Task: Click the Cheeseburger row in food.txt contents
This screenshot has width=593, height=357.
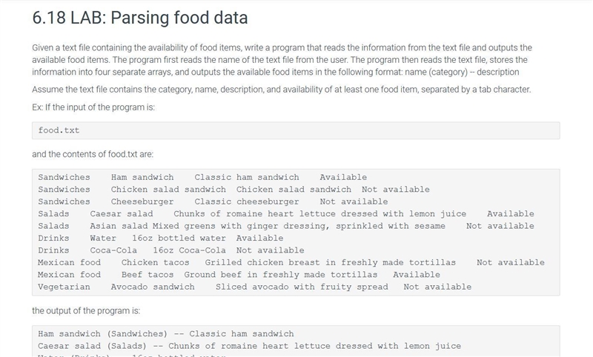Action: click(x=213, y=201)
